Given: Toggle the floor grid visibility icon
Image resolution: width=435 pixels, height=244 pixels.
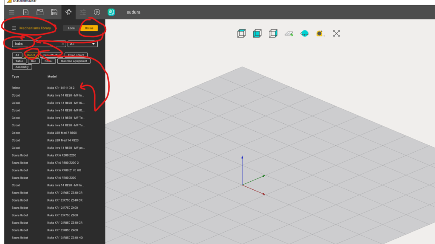Looking at the screenshot, I should (x=289, y=33).
